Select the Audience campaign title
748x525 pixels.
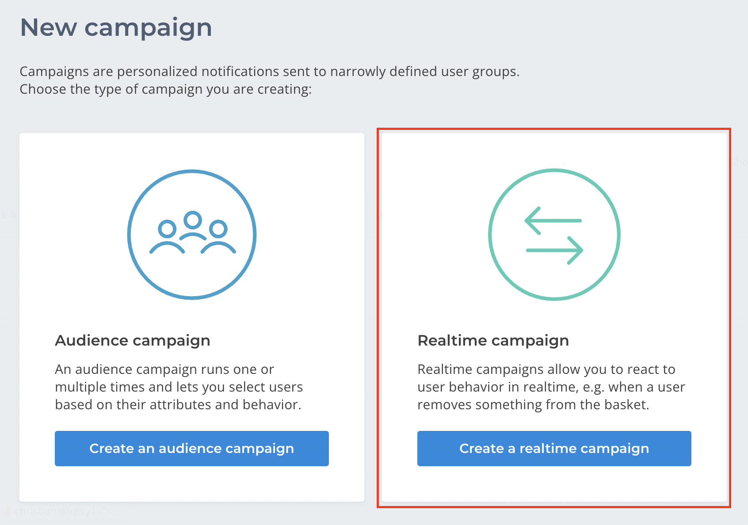coord(133,340)
